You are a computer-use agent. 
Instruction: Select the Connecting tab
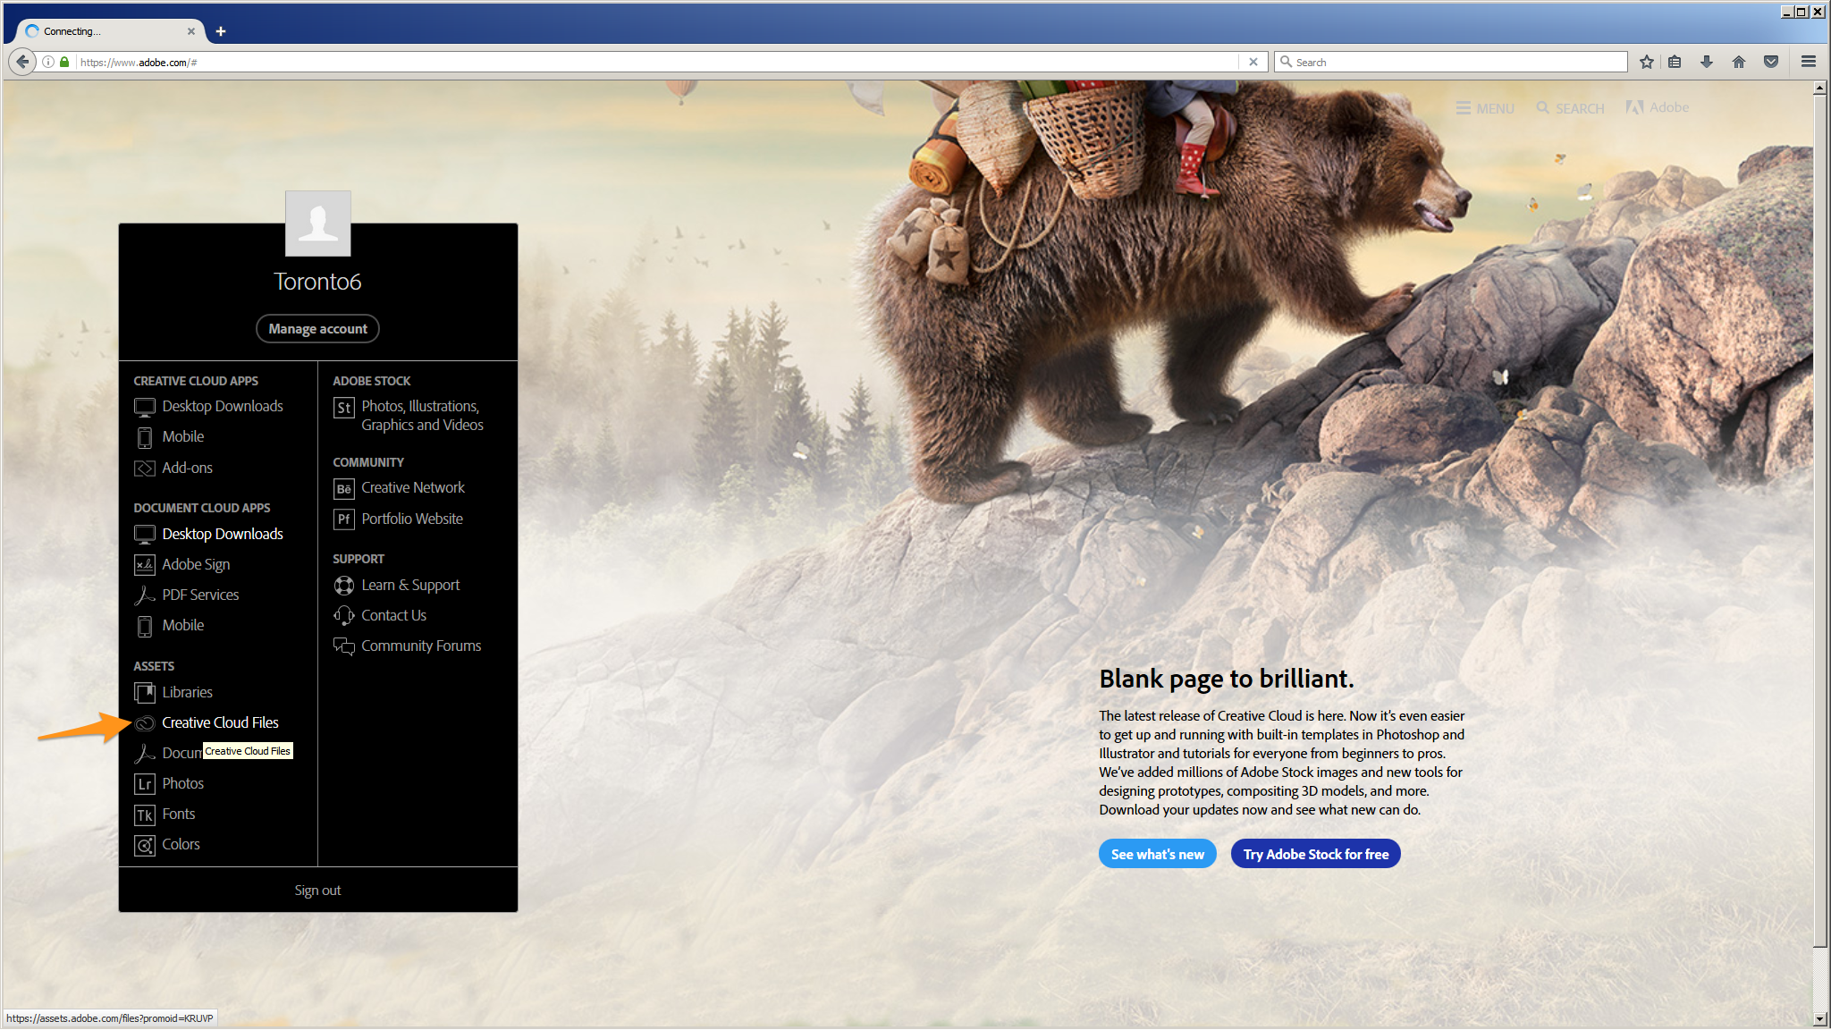tap(110, 31)
